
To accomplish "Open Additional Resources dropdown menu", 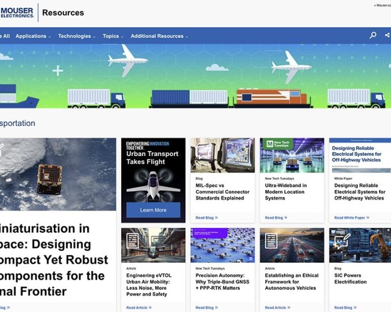I will pyautogui.click(x=159, y=36).
